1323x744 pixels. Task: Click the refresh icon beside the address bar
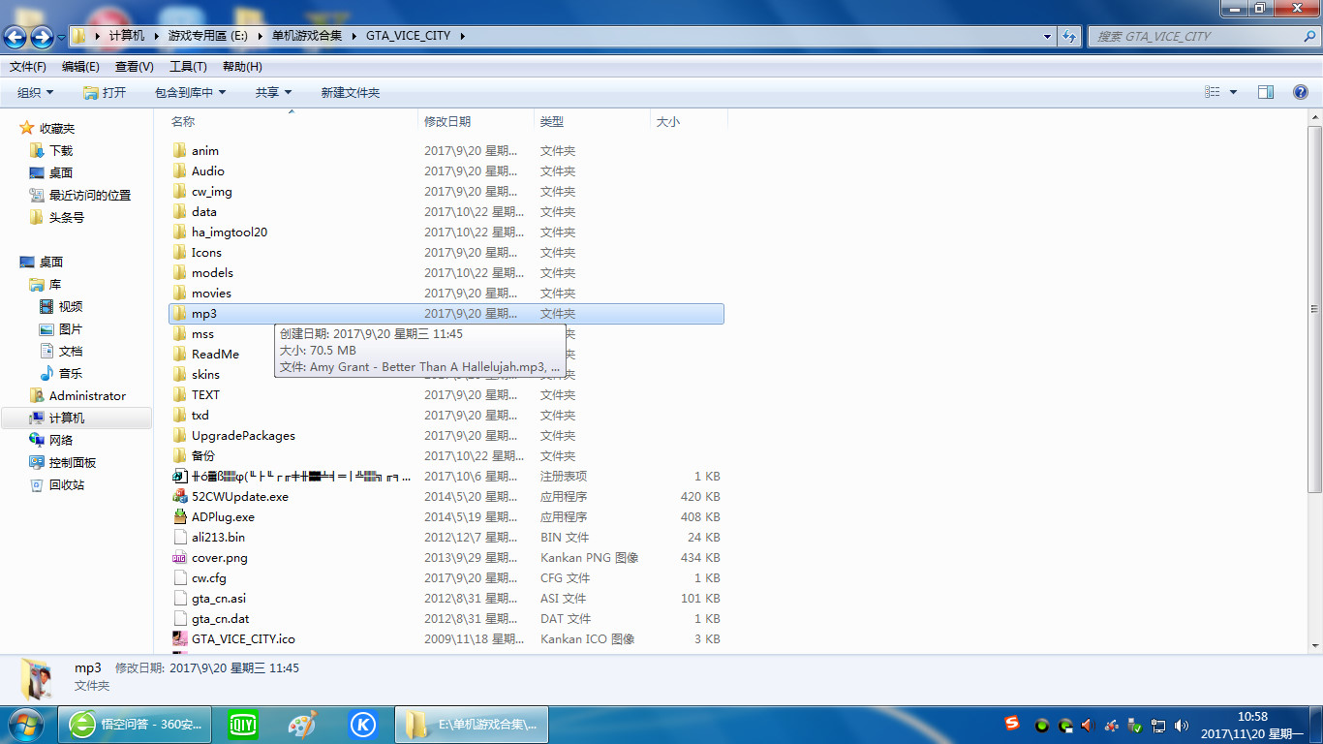1069,36
